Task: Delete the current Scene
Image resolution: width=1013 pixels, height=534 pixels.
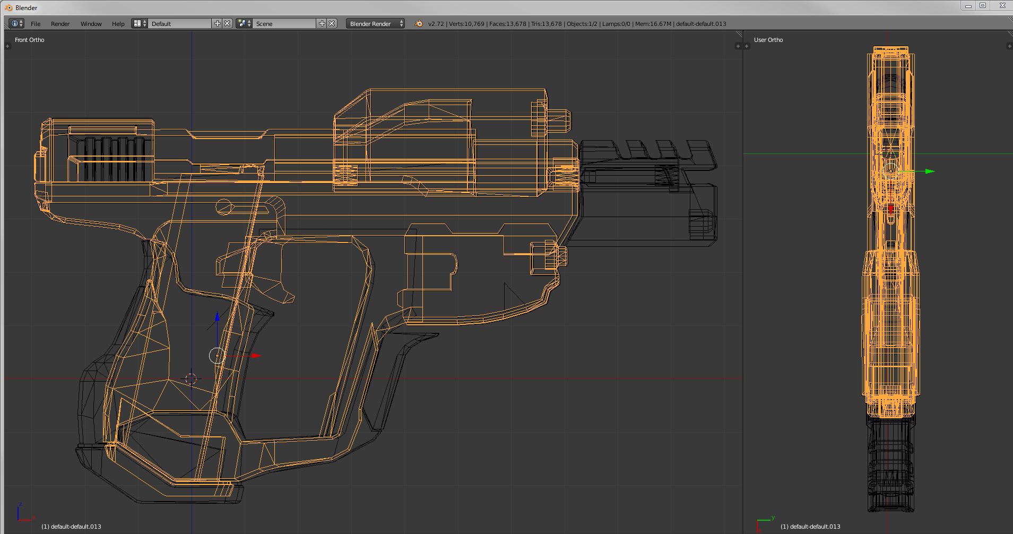Action: (332, 23)
